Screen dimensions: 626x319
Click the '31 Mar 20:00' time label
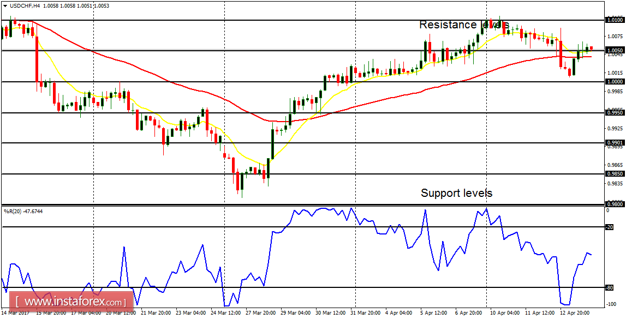[366, 312]
